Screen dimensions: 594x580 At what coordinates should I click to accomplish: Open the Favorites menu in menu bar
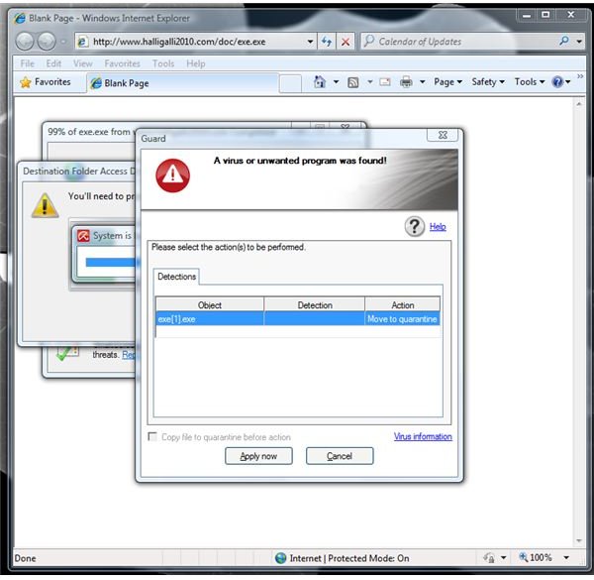pyautogui.click(x=122, y=63)
